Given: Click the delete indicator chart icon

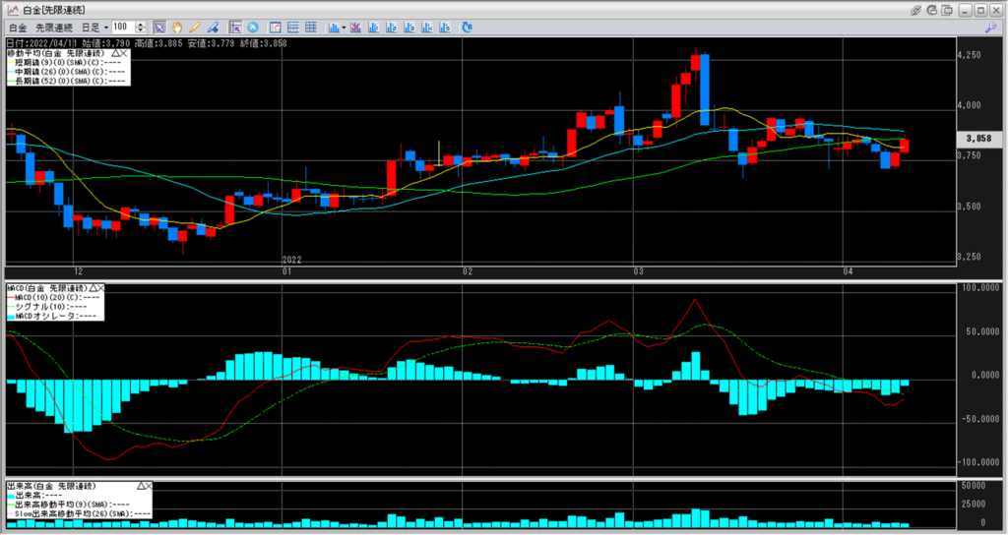Looking at the screenshot, I should point(355,27).
